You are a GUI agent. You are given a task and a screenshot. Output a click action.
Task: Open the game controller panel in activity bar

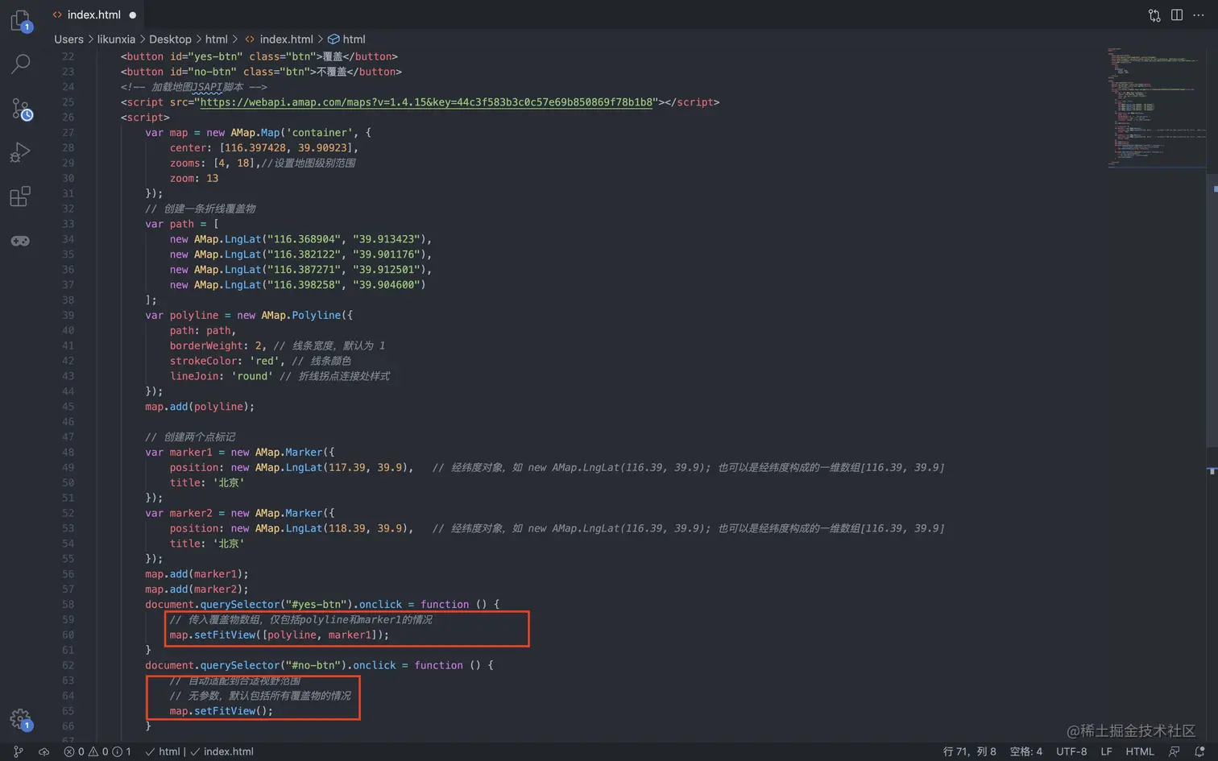pyautogui.click(x=20, y=241)
